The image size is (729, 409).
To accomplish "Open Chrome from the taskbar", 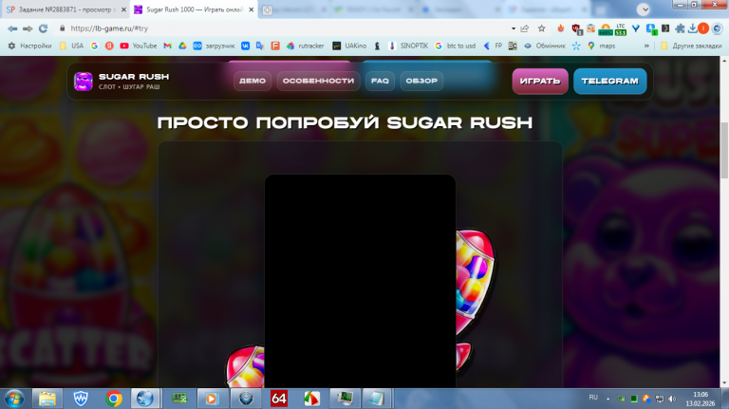I will (114, 399).
